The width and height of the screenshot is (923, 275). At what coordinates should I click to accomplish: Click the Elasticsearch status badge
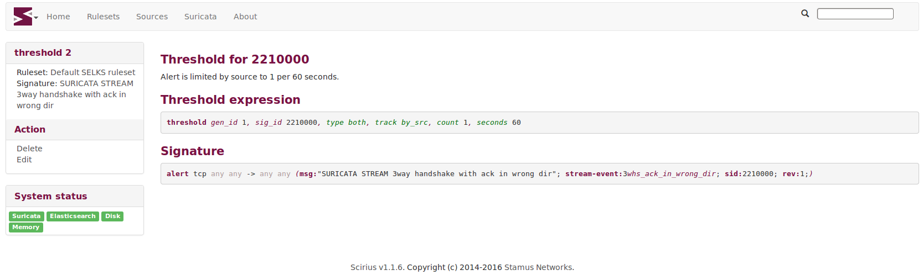73,216
